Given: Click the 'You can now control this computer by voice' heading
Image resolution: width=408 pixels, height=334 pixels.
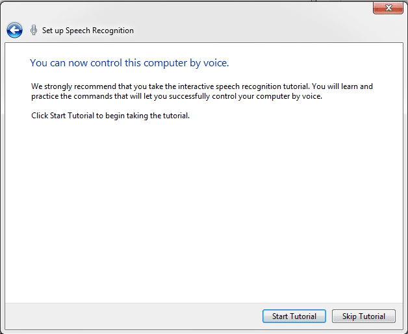Looking at the screenshot, I should tap(129, 63).
